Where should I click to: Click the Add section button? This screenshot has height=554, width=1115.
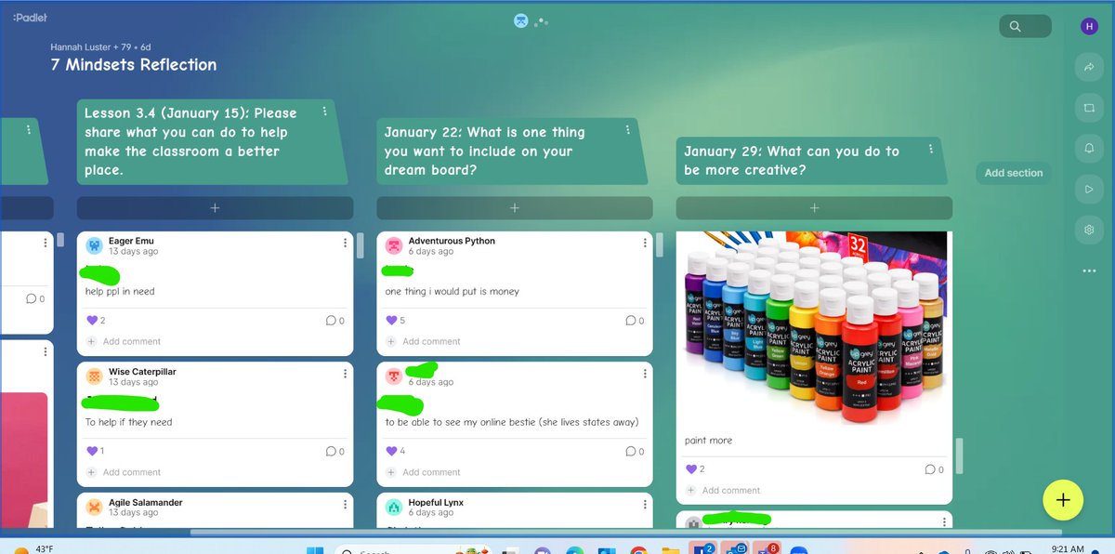coord(1014,173)
